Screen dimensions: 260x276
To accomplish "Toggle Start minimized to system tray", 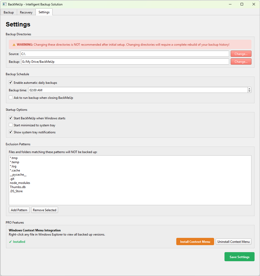I will (10, 125).
